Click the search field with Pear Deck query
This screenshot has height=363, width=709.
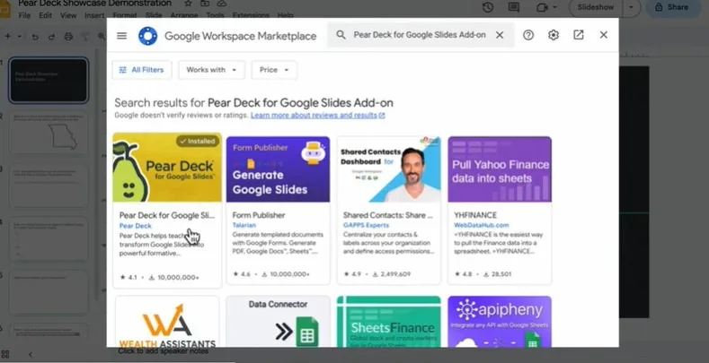pos(421,35)
